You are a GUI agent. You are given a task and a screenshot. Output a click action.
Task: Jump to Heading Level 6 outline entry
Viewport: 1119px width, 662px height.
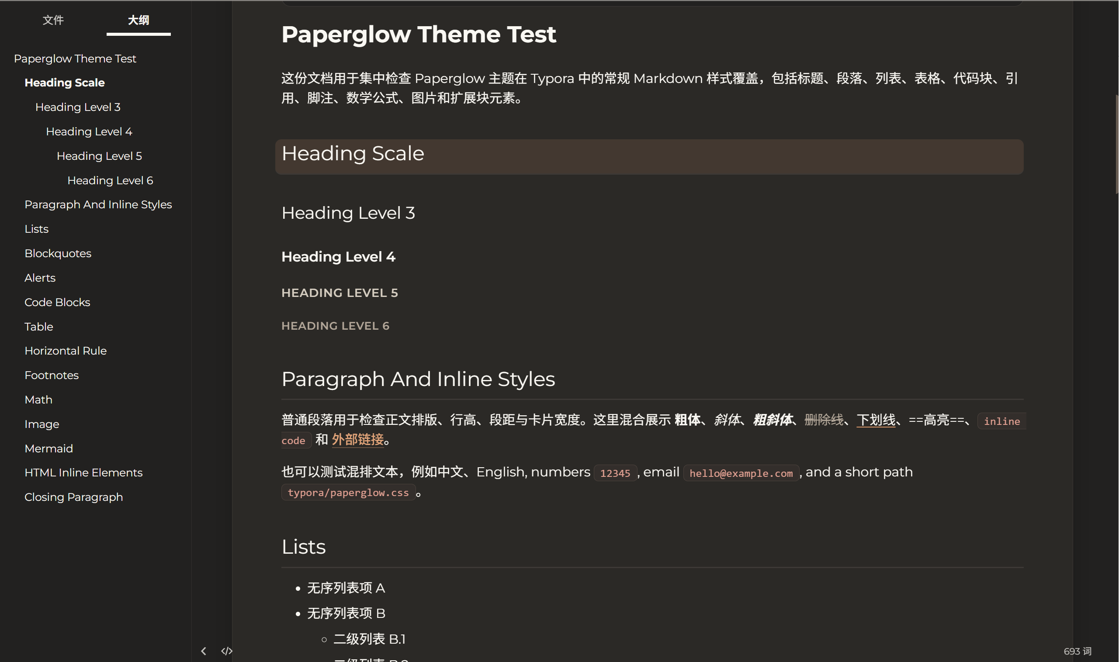click(110, 180)
